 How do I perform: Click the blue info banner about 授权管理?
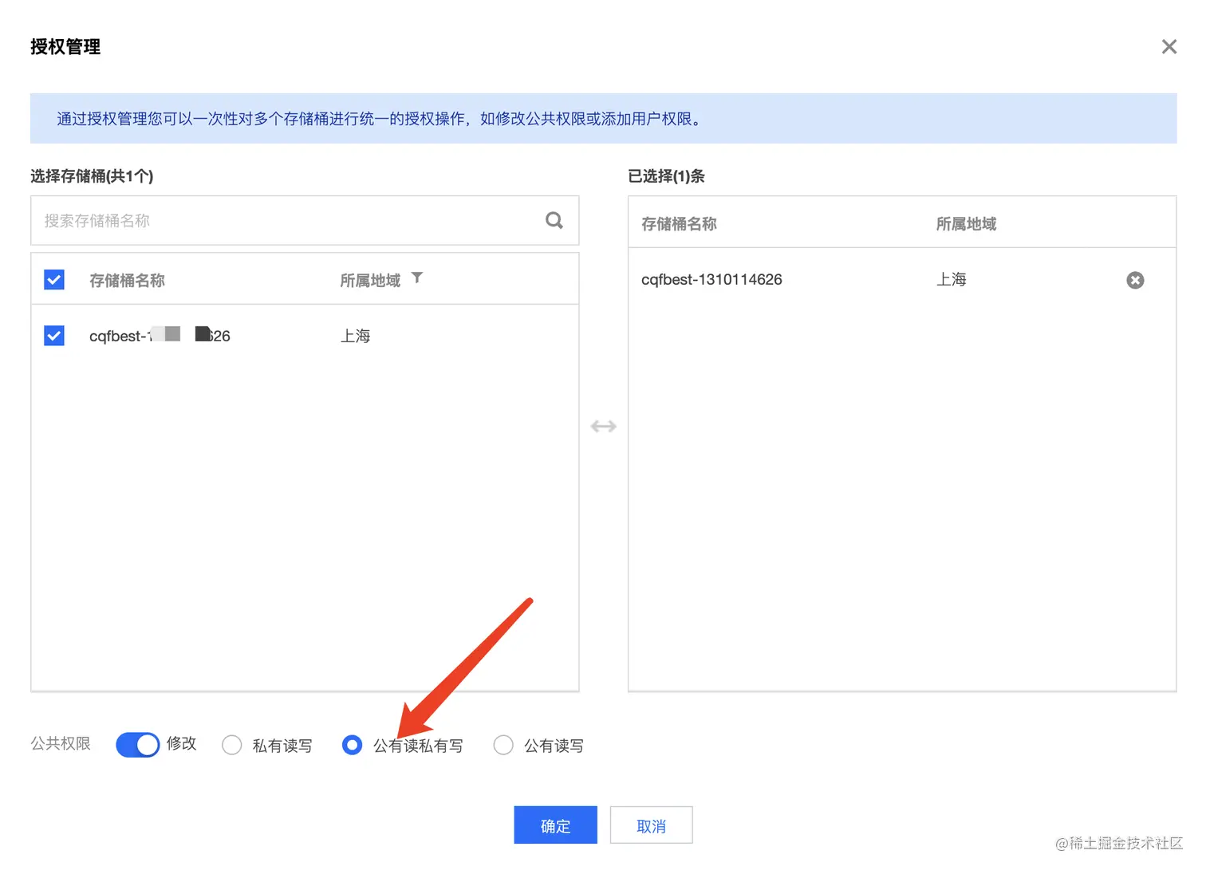(x=603, y=119)
